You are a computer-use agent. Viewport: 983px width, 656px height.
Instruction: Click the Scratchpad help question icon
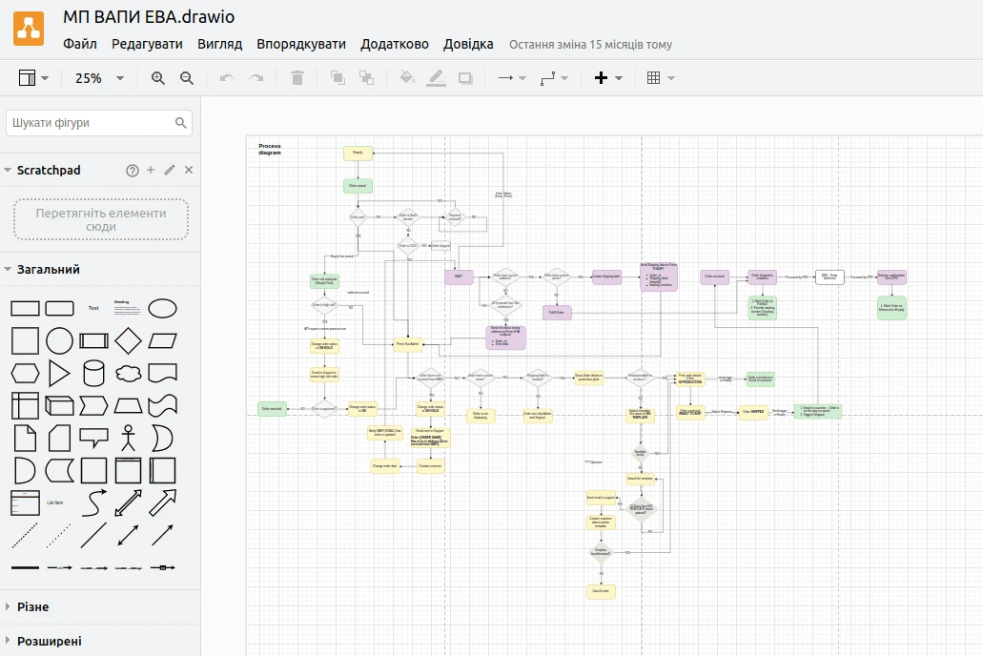[133, 170]
